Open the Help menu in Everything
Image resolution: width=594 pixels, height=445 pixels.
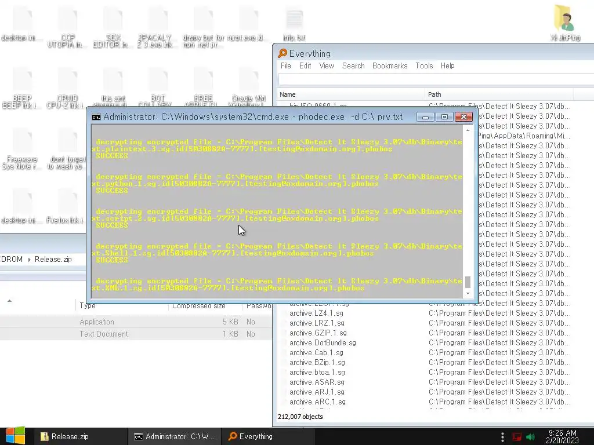pos(447,66)
